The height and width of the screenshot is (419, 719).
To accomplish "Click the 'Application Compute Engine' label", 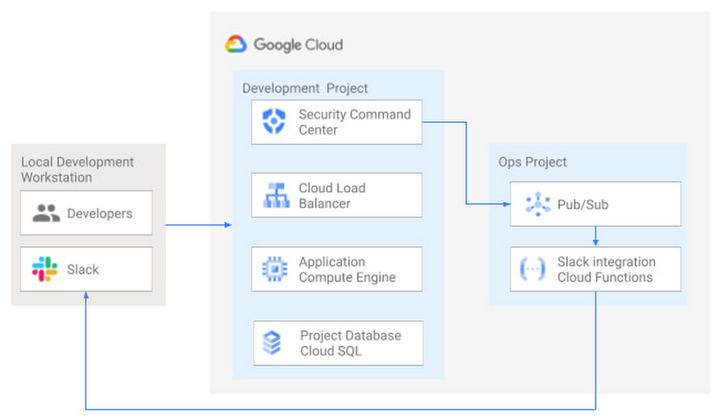I will pyautogui.click(x=347, y=270).
